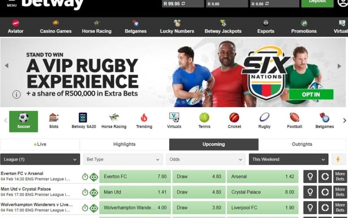Switch to the Outrights tab
The height and width of the screenshot is (218, 348).
pos(302,144)
